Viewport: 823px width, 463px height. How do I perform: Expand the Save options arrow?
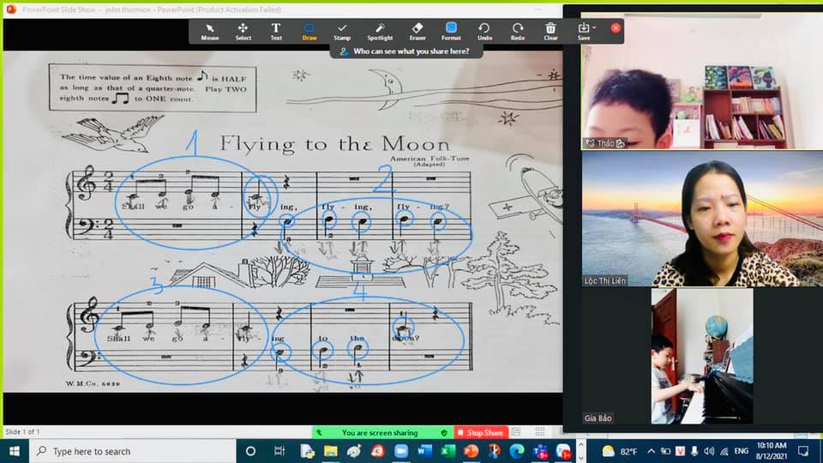pyautogui.click(x=594, y=27)
